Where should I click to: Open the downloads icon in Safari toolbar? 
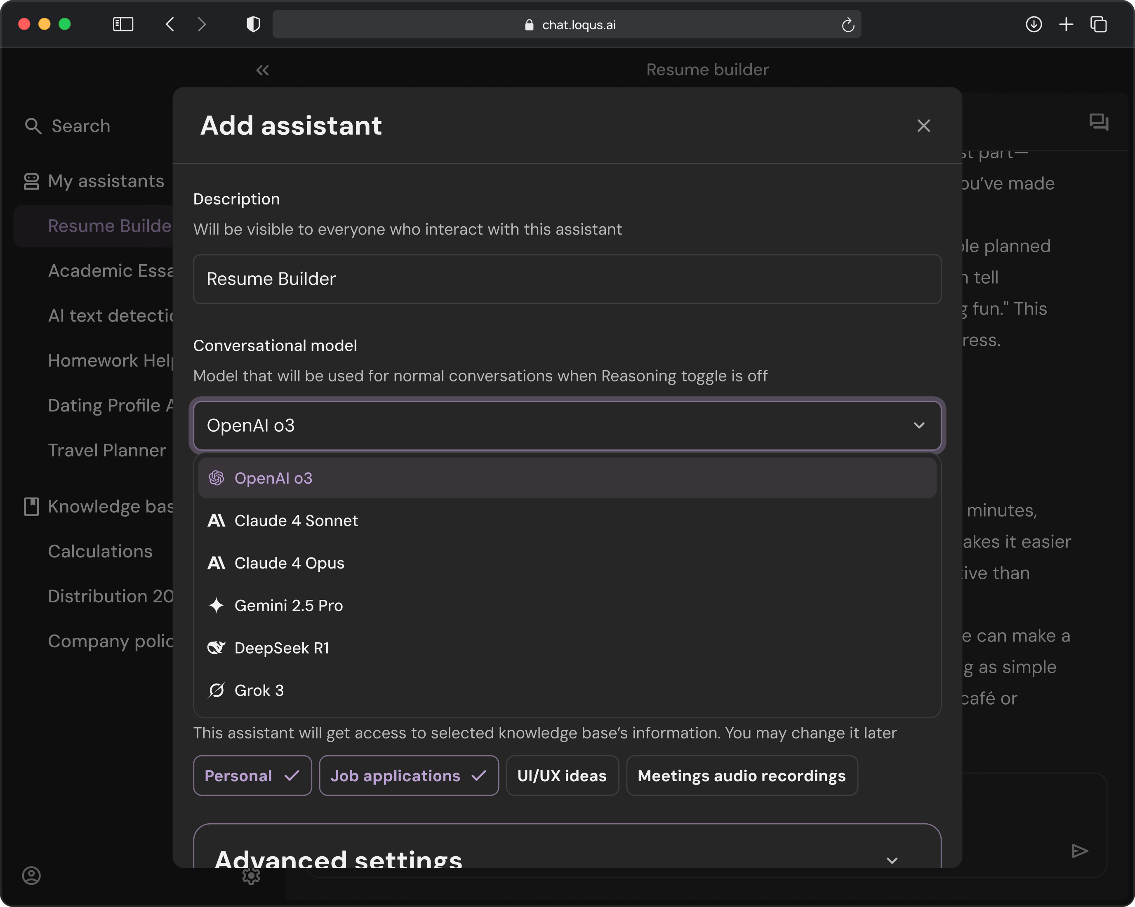(x=1034, y=24)
